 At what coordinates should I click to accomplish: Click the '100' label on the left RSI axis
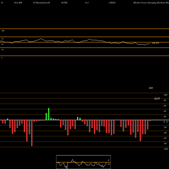coord(3,31)
